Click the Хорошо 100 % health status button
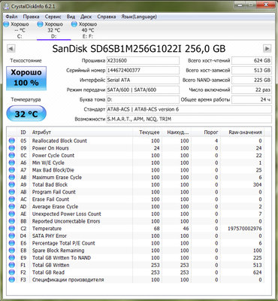This screenshot has height=301, width=278. (26, 78)
